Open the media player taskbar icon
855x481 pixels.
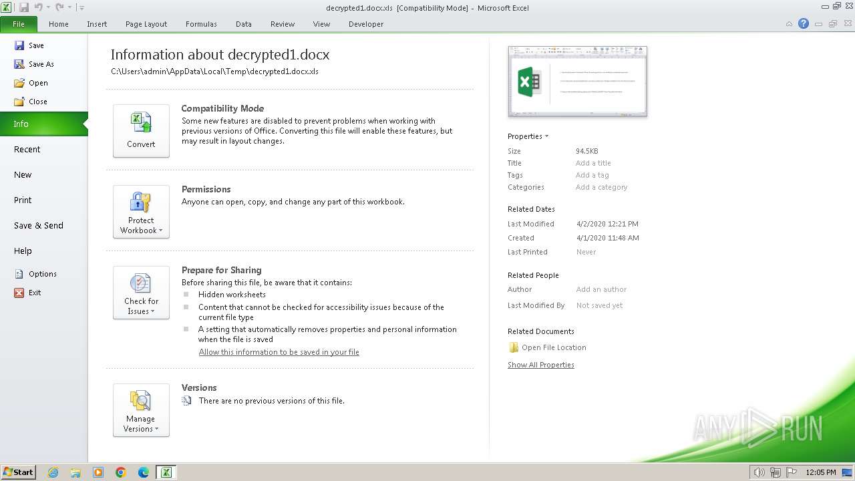pyautogui.click(x=98, y=472)
